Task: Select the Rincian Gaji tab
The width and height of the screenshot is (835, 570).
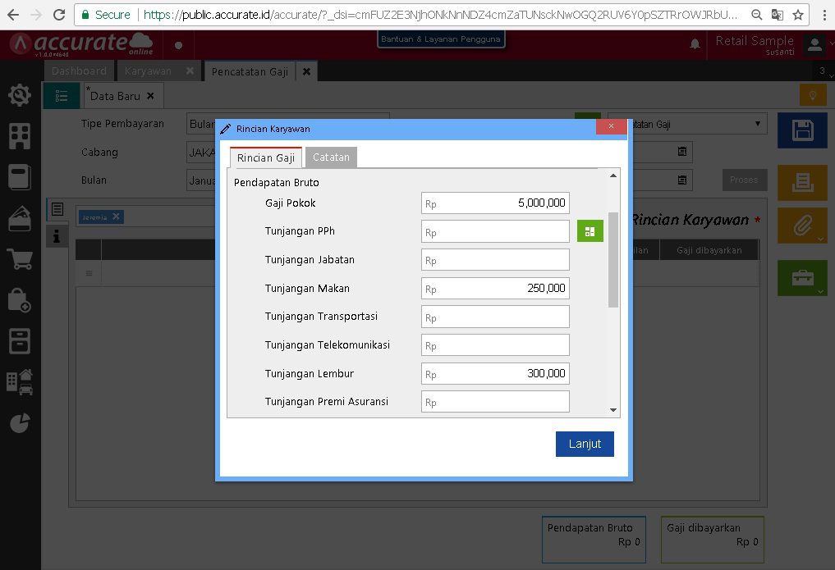Action: (266, 158)
